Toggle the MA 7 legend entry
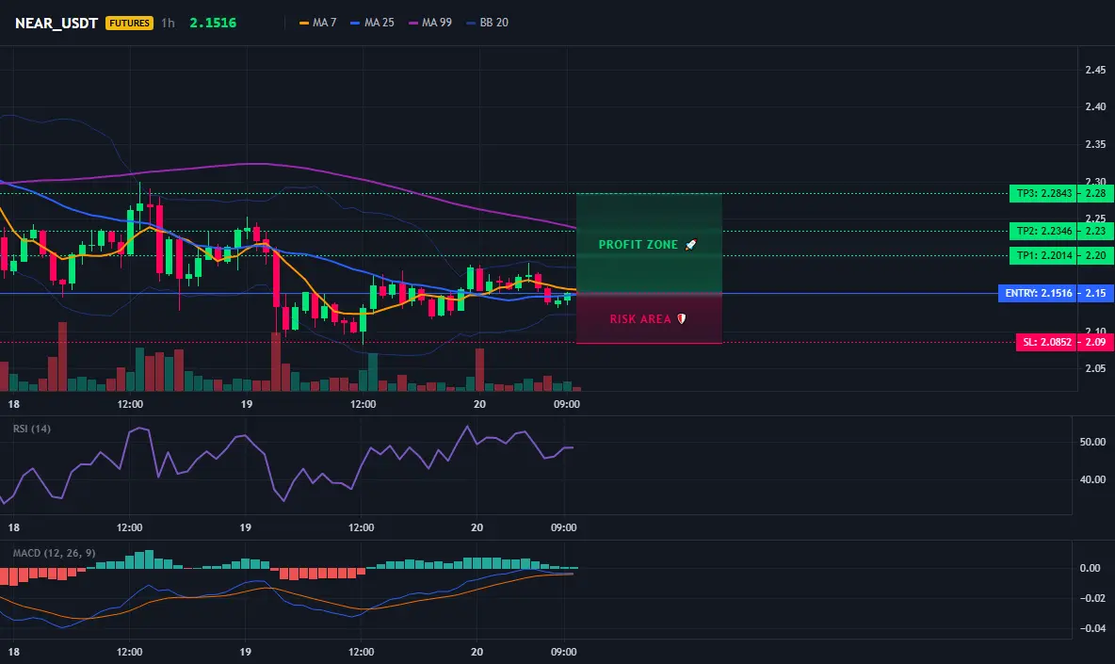Viewport: 1115px width, 664px height. pyautogui.click(x=318, y=23)
